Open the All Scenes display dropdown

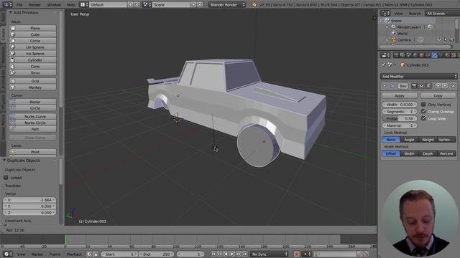click(x=443, y=14)
